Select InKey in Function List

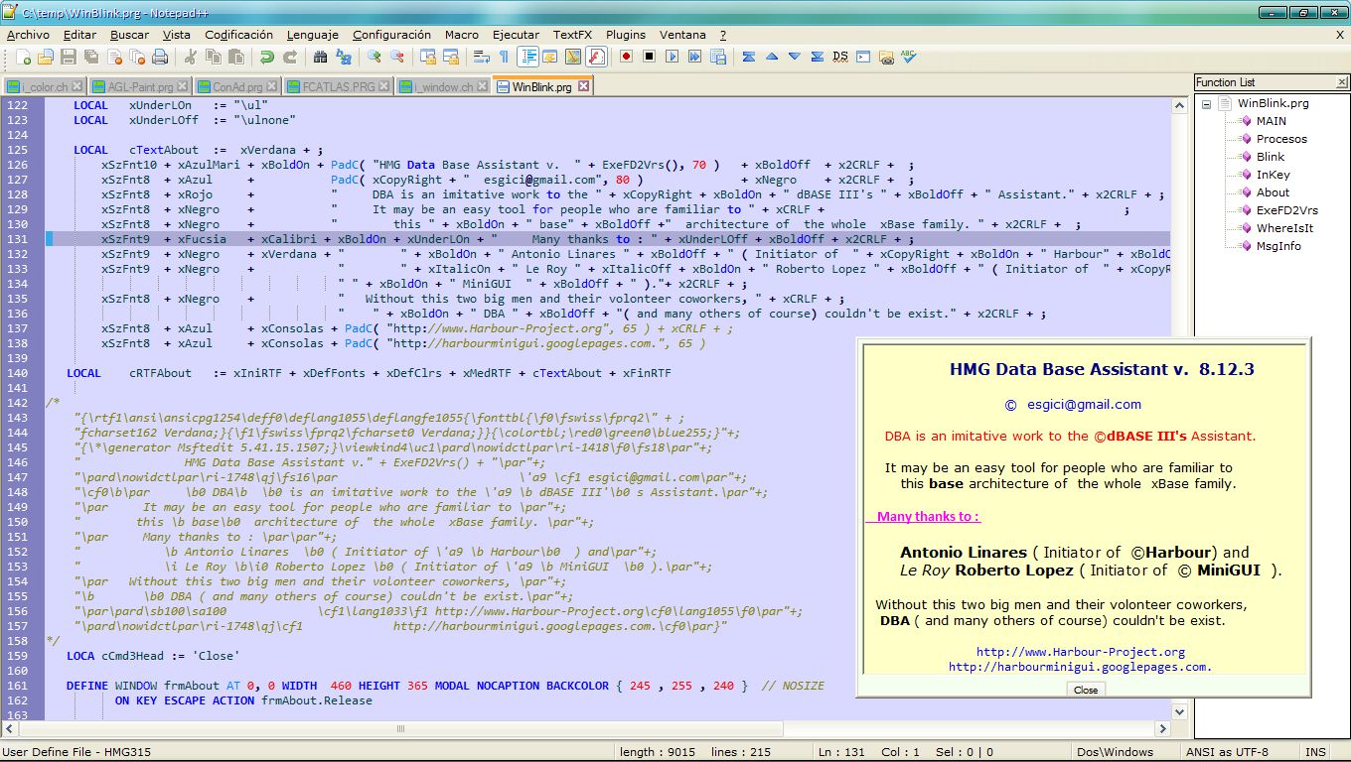[1274, 175]
